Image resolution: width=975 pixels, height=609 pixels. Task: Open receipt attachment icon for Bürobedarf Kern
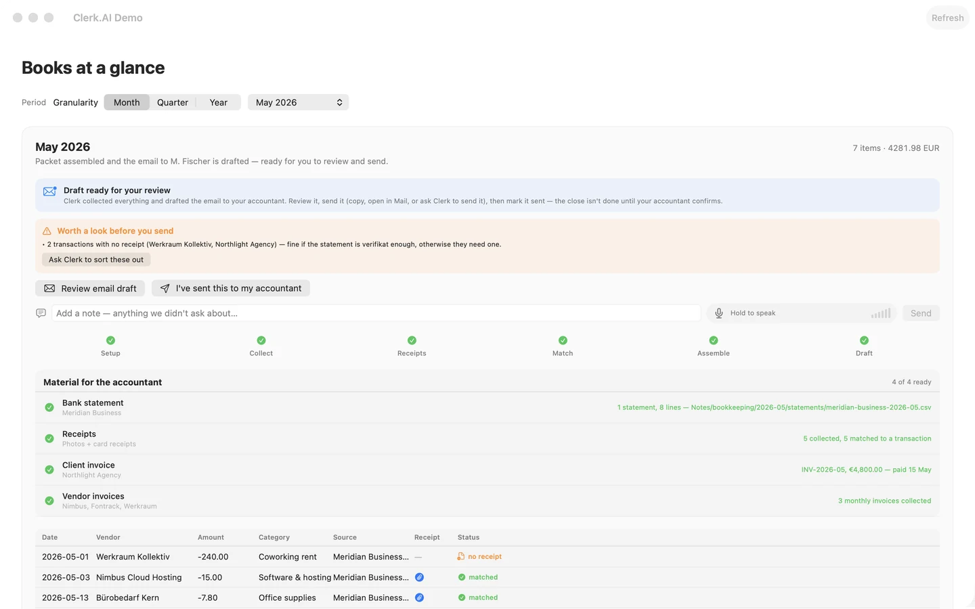pos(419,597)
